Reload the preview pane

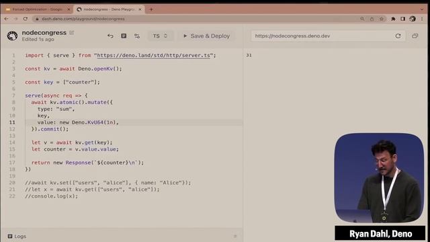point(398,36)
